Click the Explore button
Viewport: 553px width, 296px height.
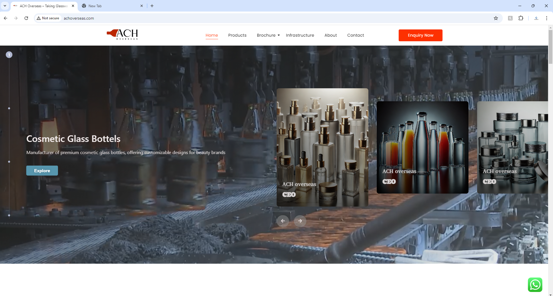point(42,171)
